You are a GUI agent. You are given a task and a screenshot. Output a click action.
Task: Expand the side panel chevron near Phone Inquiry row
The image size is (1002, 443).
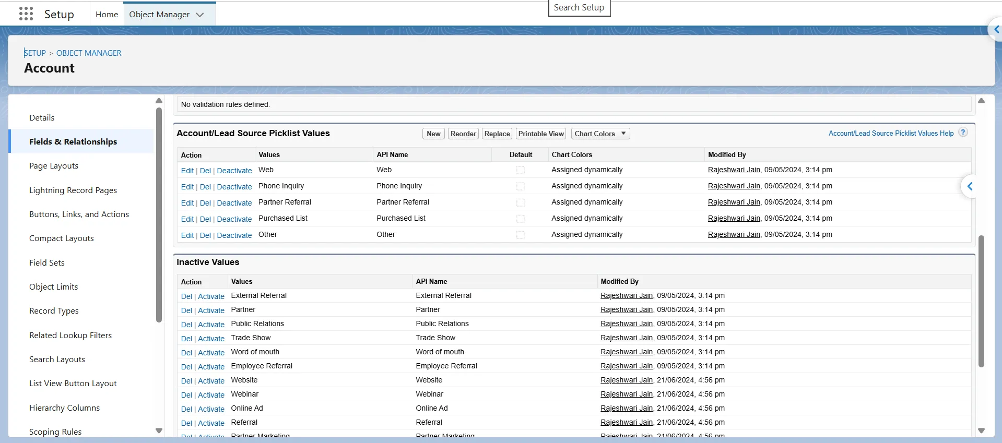(x=970, y=186)
